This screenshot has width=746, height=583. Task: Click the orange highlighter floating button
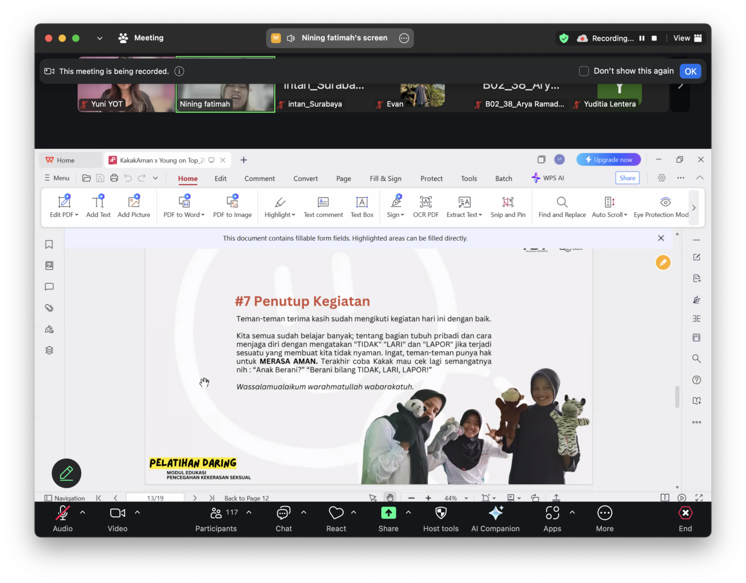[663, 262]
